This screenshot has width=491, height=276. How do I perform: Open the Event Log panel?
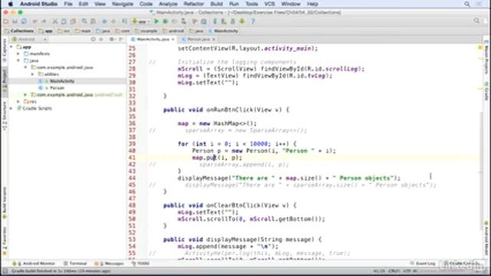click(x=423, y=264)
